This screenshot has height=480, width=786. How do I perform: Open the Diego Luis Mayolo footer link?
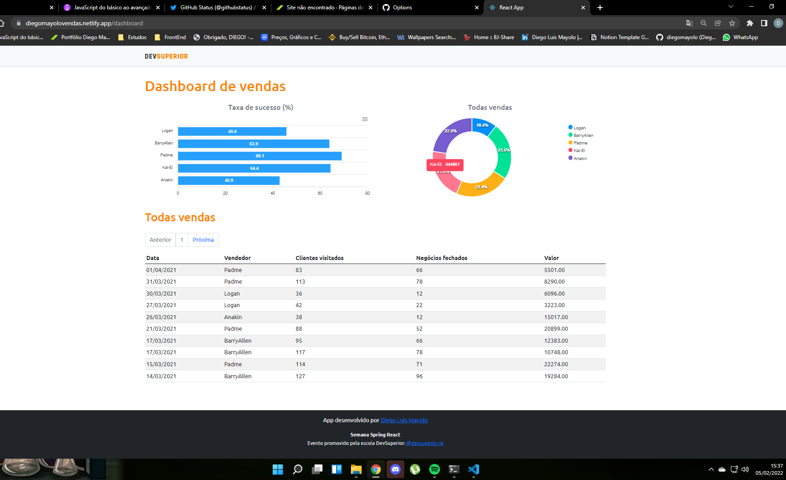(x=403, y=420)
